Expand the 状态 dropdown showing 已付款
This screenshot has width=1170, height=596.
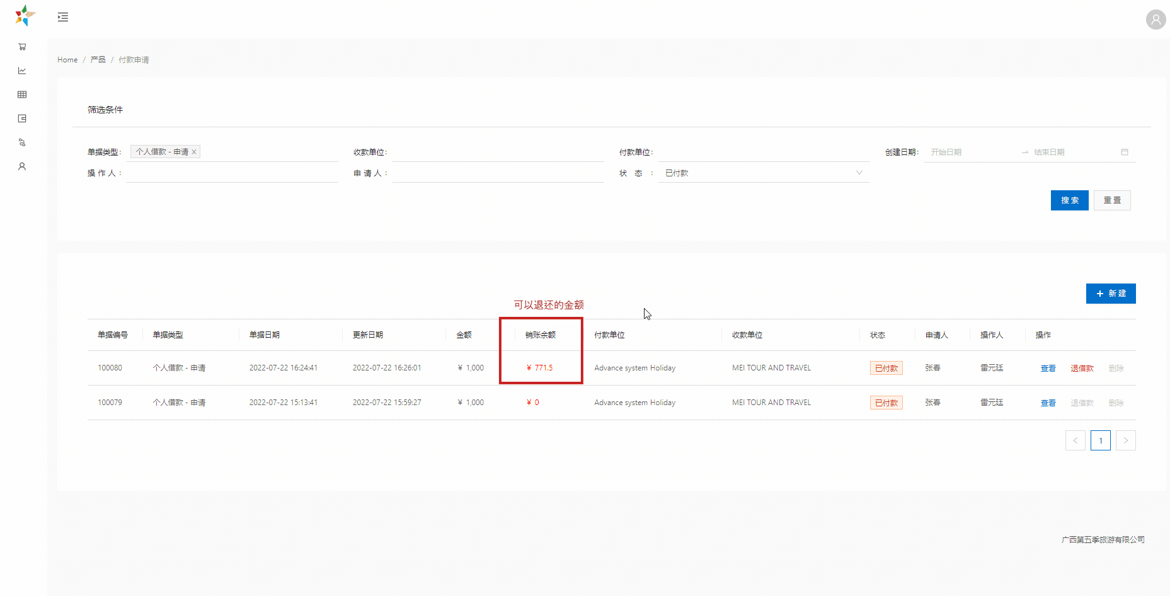(x=763, y=173)
